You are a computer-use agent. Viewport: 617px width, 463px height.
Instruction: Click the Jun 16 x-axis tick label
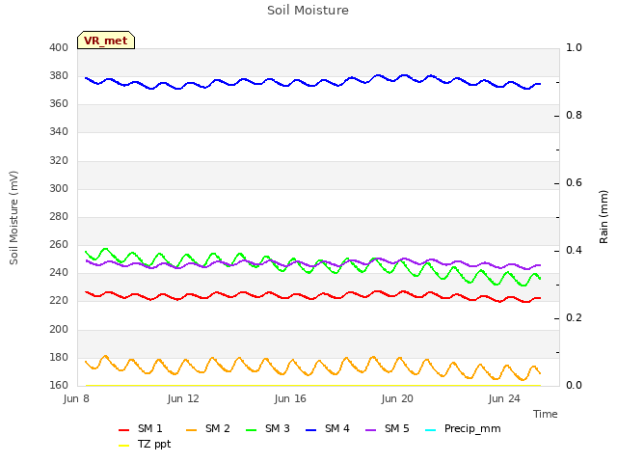tap(290, 398)
